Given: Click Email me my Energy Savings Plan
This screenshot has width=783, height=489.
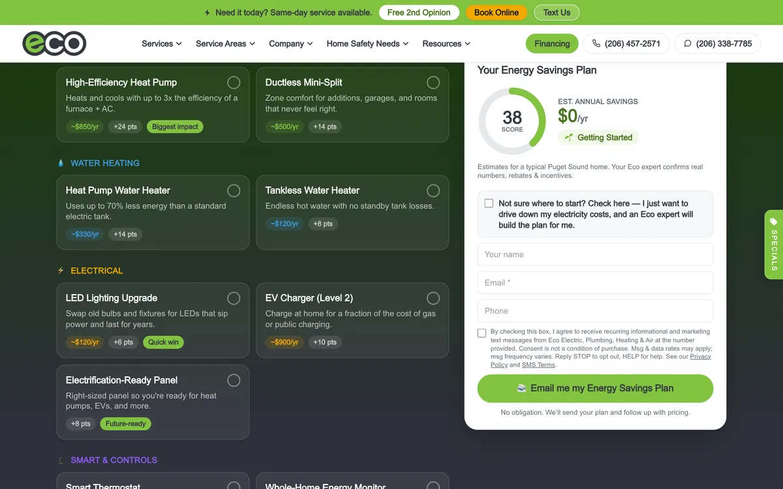Looking at the screenshot, I should pos(595,388).
